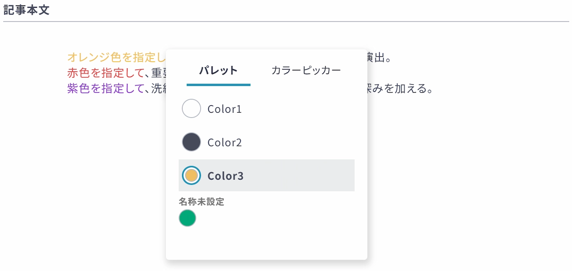Image resolution: width=572 pixels, height=271 pixels.
Task: Pick the dark gray Color2 swatch
Action: pos(191,142)
